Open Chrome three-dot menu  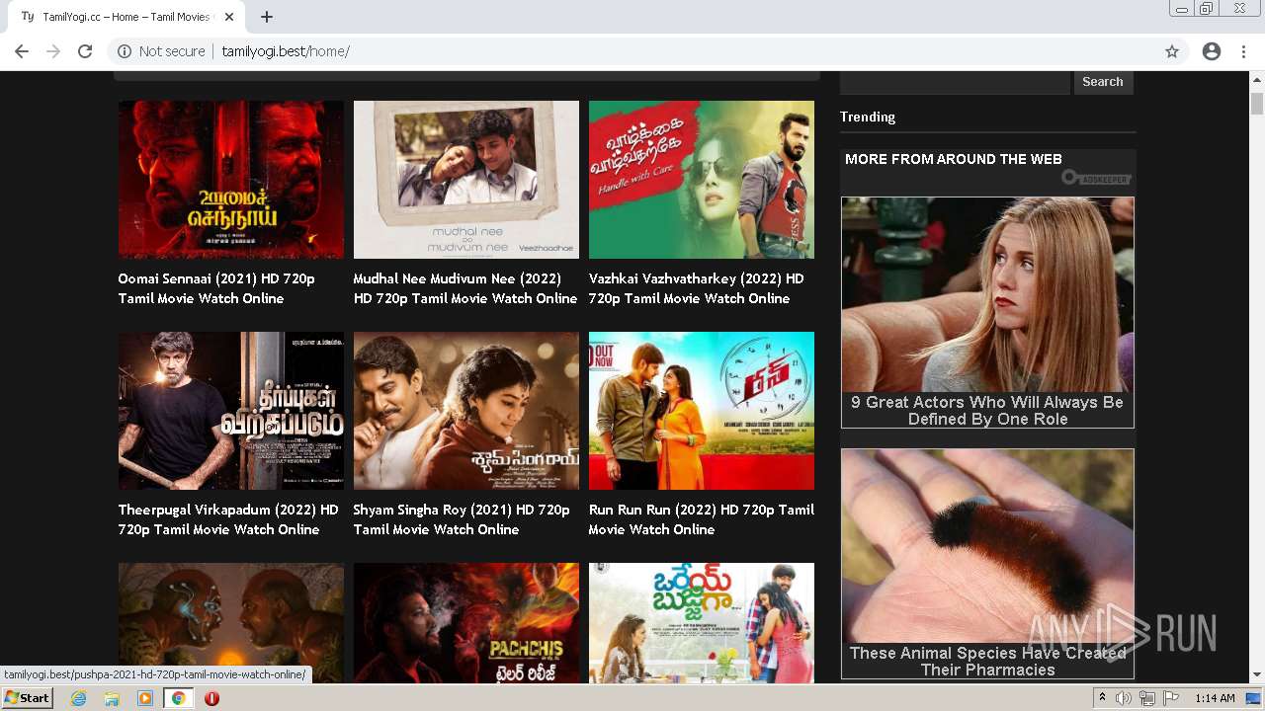click(1243, 51)
